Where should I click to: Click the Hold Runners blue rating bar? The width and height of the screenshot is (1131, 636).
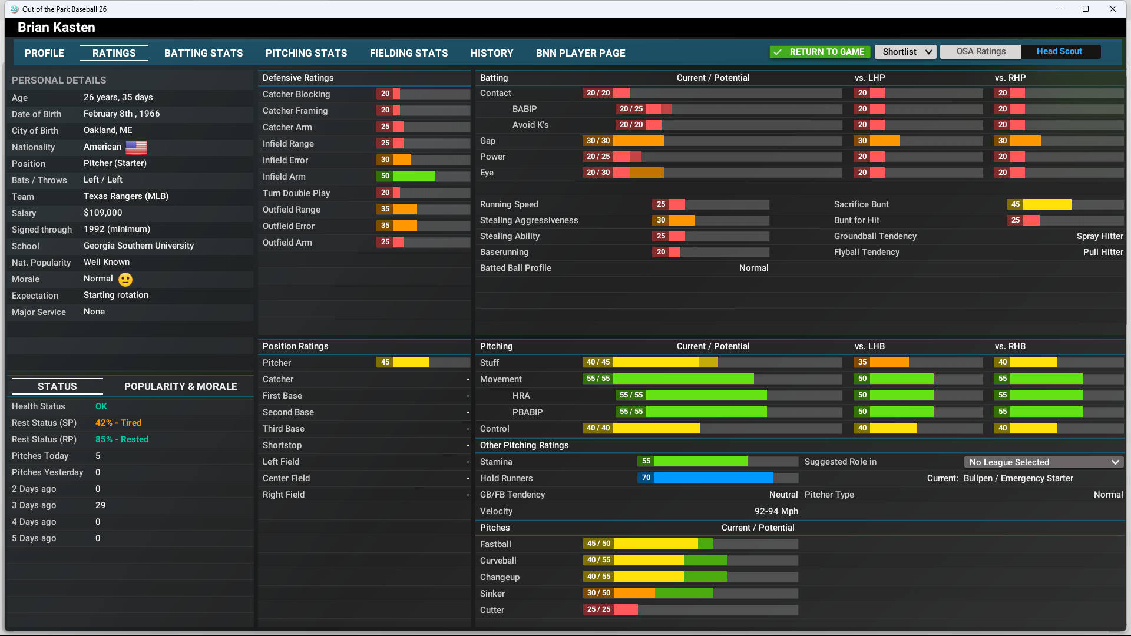pyautogui.click(x=713, y=478)
